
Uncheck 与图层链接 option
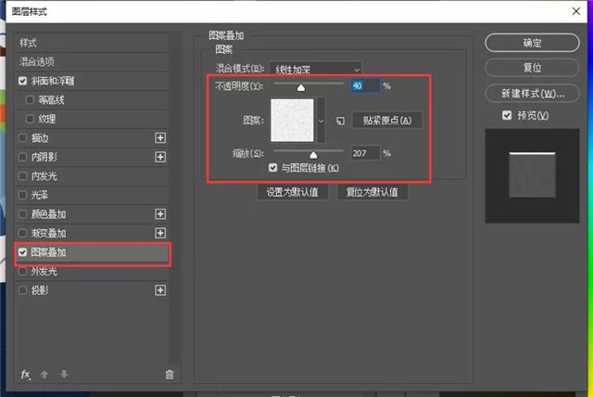pos(272,168)
